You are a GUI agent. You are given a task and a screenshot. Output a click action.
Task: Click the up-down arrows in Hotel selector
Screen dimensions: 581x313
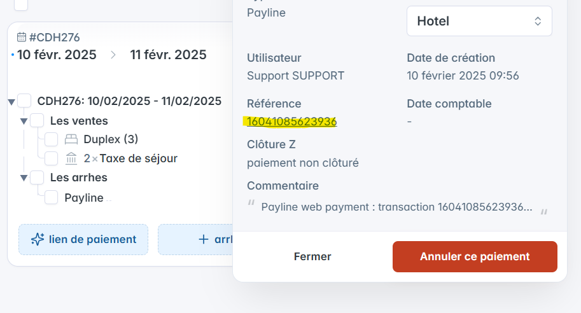pos(538,21)
